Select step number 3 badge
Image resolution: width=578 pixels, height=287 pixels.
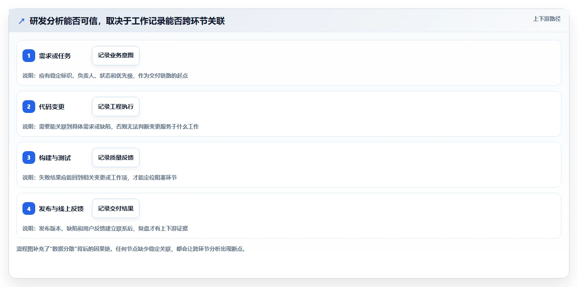(29, 158)
